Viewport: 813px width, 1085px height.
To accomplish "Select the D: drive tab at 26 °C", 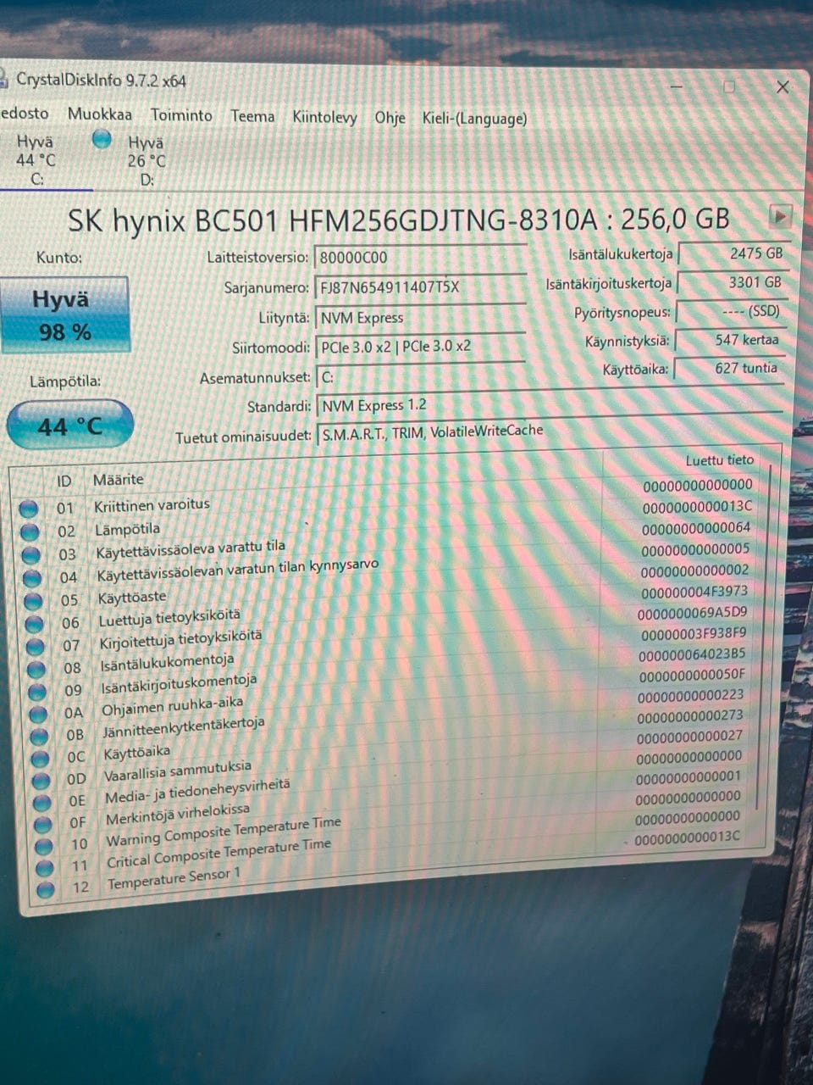I will (x=146, y=161).
